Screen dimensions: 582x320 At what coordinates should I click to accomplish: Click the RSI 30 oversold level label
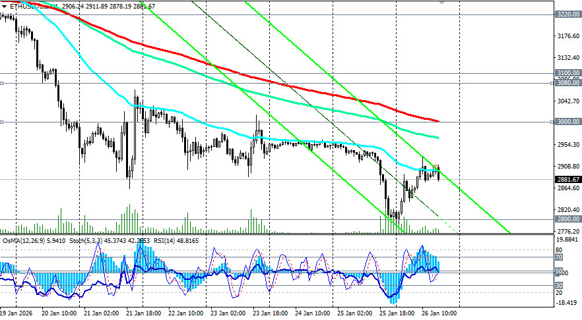point(558,285)
